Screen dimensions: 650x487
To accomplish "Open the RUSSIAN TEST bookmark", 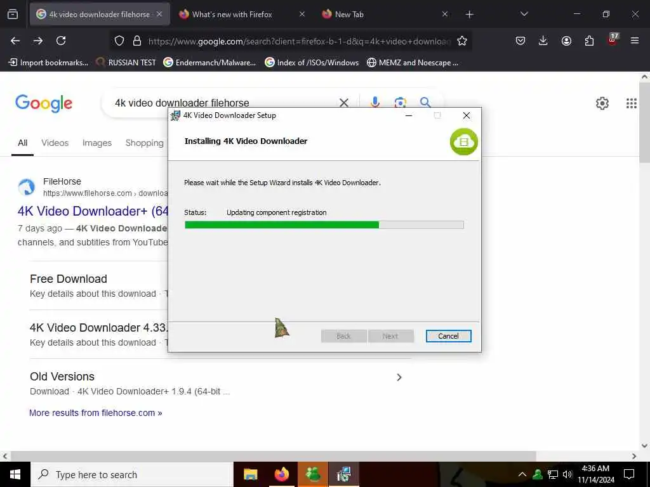I will (126, 63).
